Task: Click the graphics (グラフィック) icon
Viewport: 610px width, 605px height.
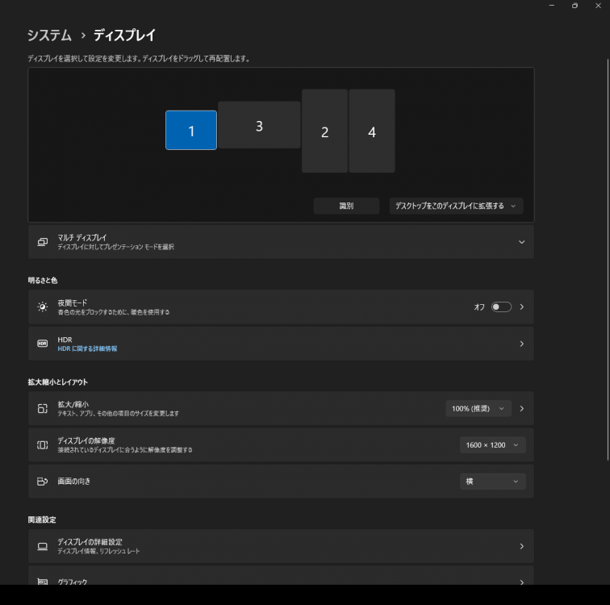Action: (43, 582)
